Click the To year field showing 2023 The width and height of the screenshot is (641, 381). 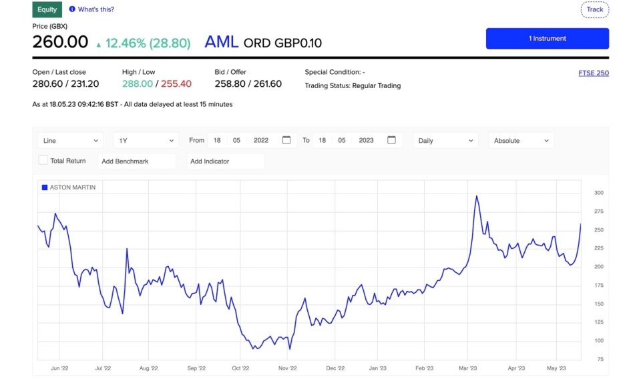pyautogui.click(x=367, y=141)
